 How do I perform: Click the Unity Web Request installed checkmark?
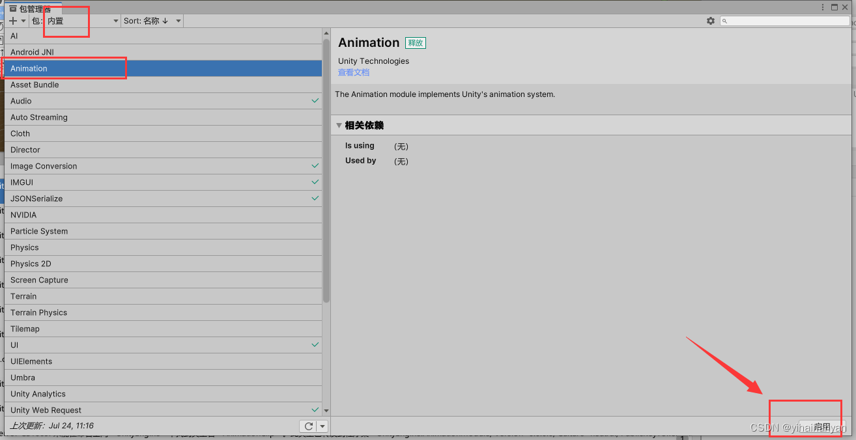[315, 410]
